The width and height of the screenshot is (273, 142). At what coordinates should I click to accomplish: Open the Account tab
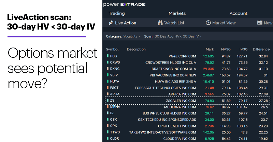[x=238, y=13]
